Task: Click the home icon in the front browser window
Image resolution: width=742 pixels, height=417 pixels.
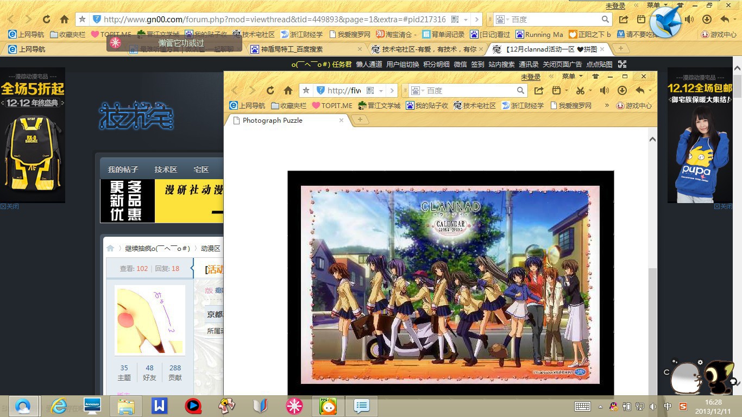Action: tap(288, 91)
